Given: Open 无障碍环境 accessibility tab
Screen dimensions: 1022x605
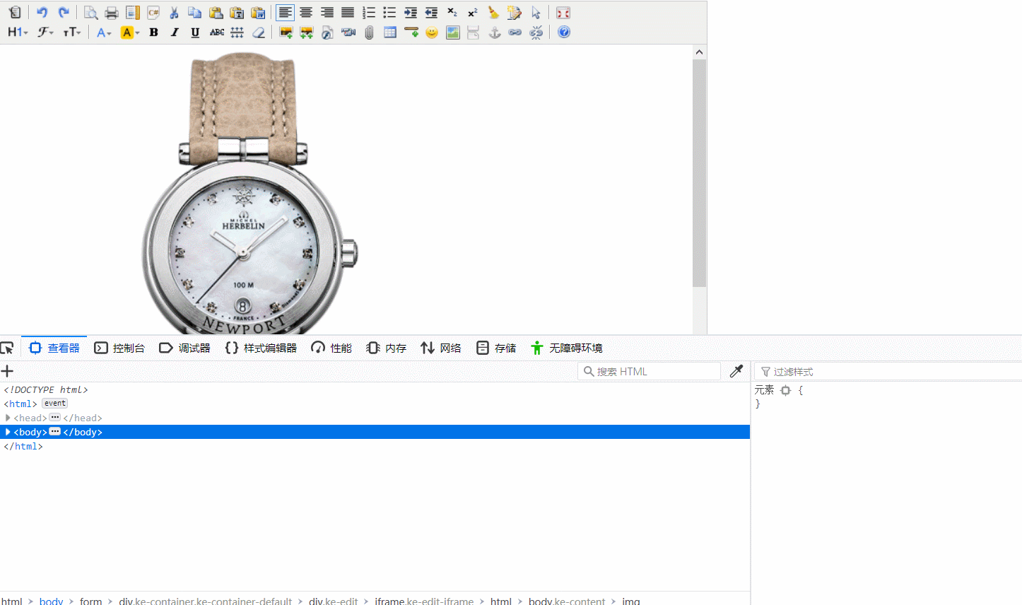Looking at the screenshot, I should (x=567, y=348).
